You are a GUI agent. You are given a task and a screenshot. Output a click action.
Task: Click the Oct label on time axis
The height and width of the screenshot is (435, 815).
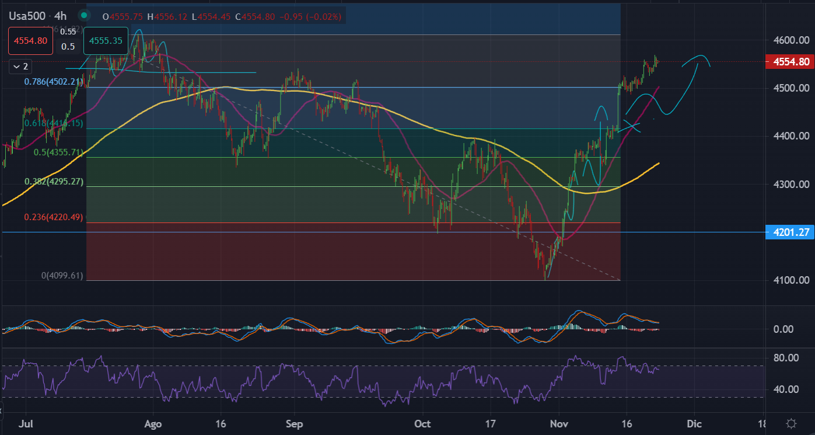click(x=423, y=423)
